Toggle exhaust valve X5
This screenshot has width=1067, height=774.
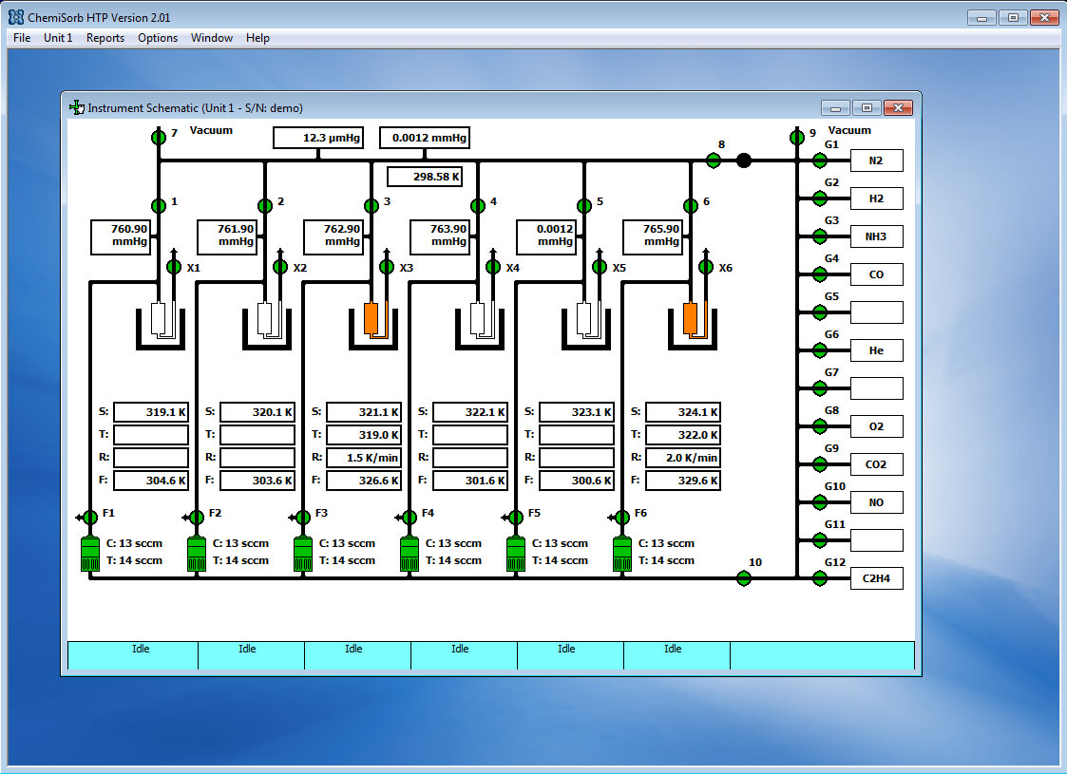point(600,268)
